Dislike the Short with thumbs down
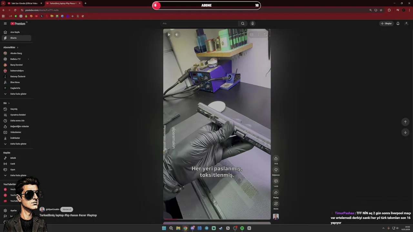 pyautogui.click(x=276, y=170)
